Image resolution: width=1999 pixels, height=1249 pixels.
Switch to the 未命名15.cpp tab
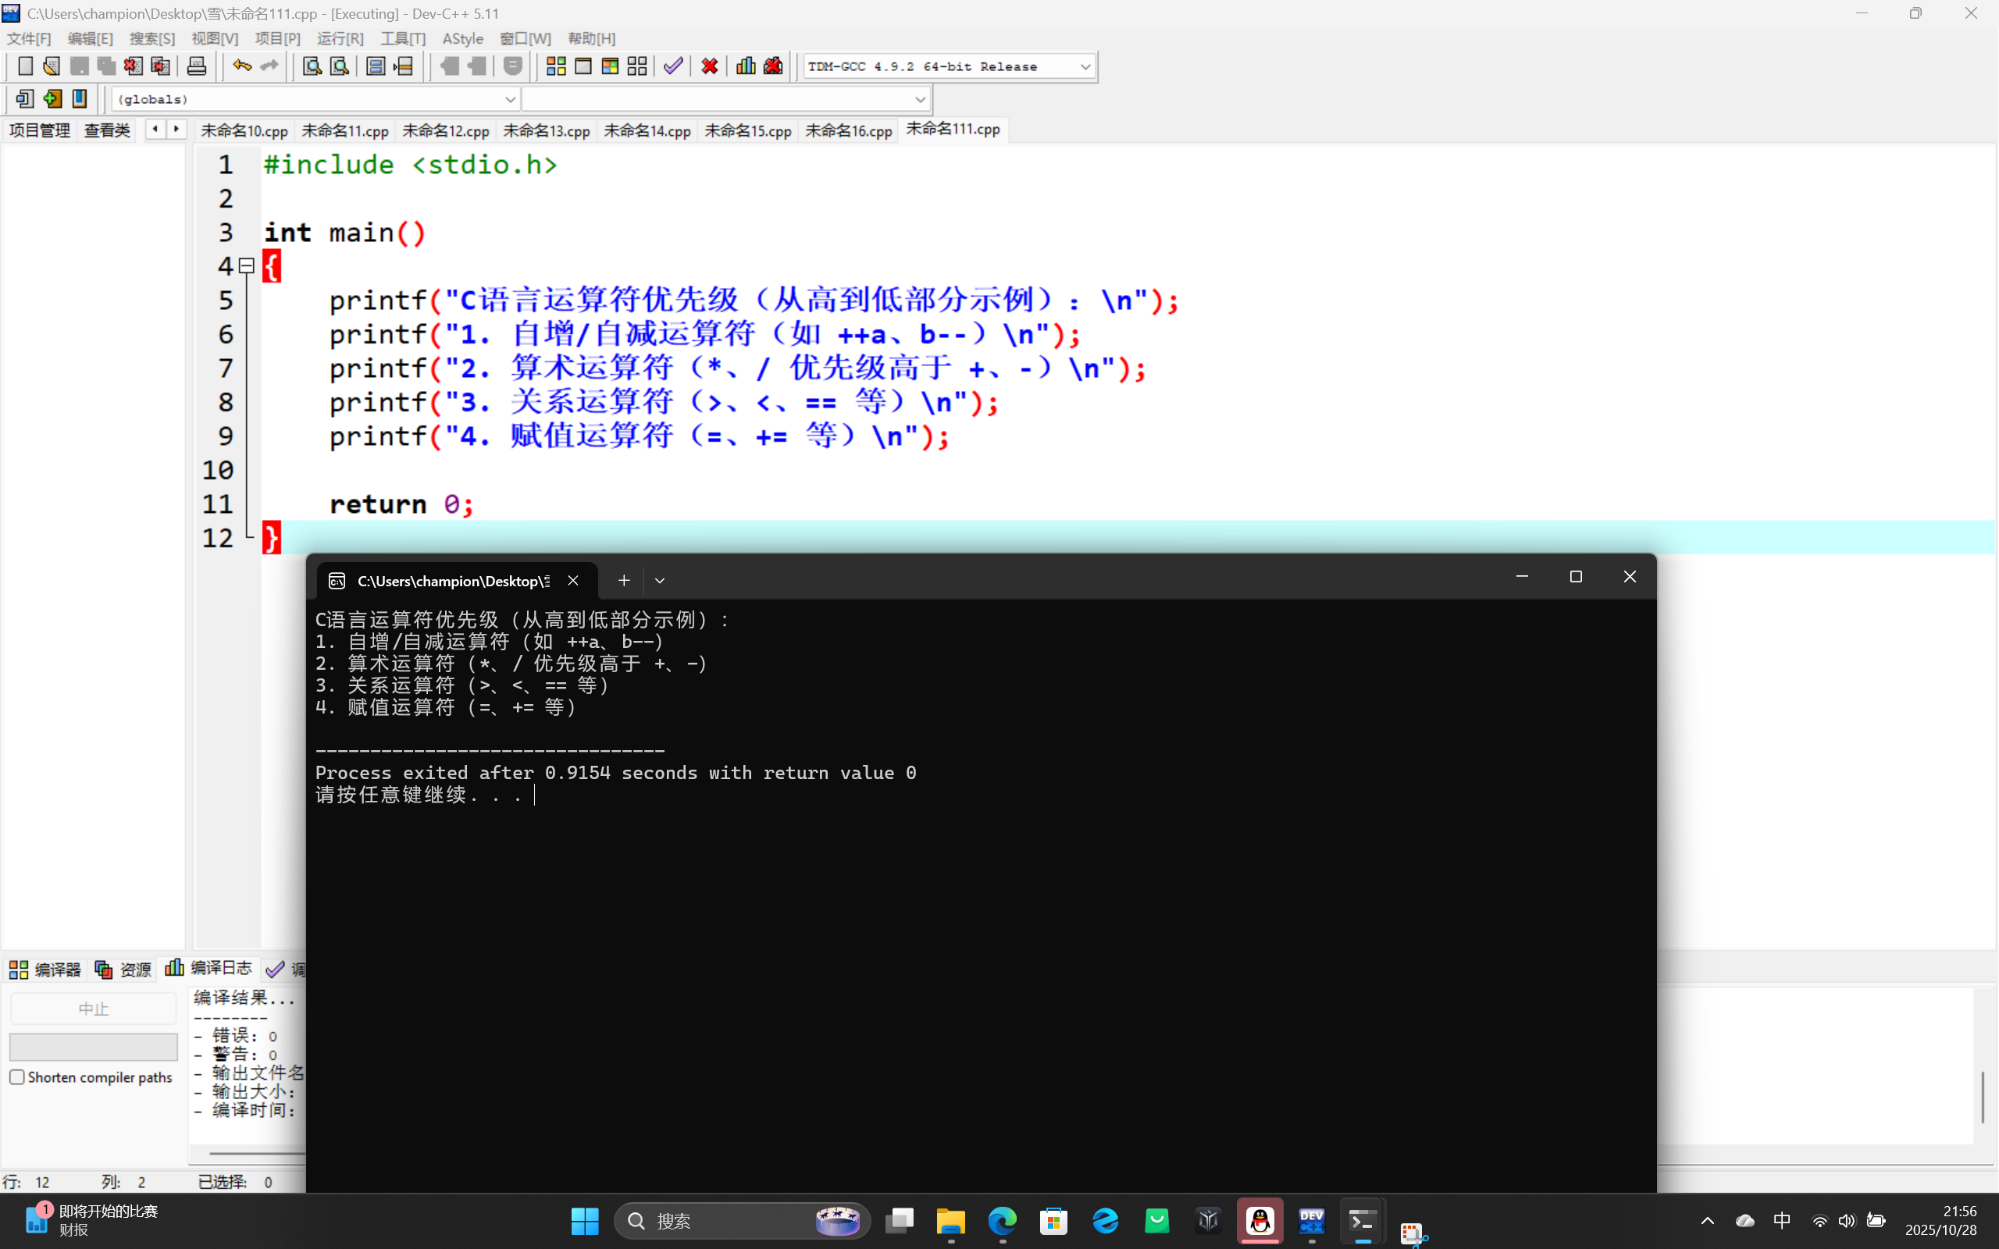pos(747,130)
